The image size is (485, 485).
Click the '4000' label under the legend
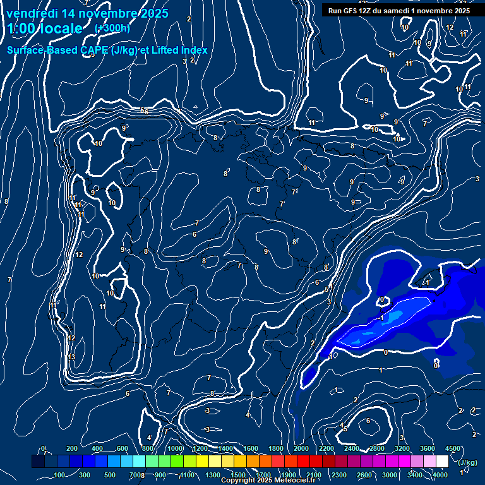coord(440,475)
